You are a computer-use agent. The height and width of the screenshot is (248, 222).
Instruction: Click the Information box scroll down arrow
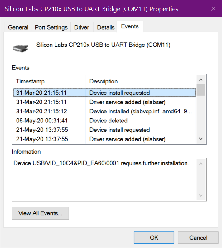tap(201, 195)
